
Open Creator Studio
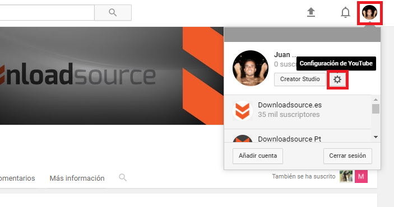click(300, 79)
